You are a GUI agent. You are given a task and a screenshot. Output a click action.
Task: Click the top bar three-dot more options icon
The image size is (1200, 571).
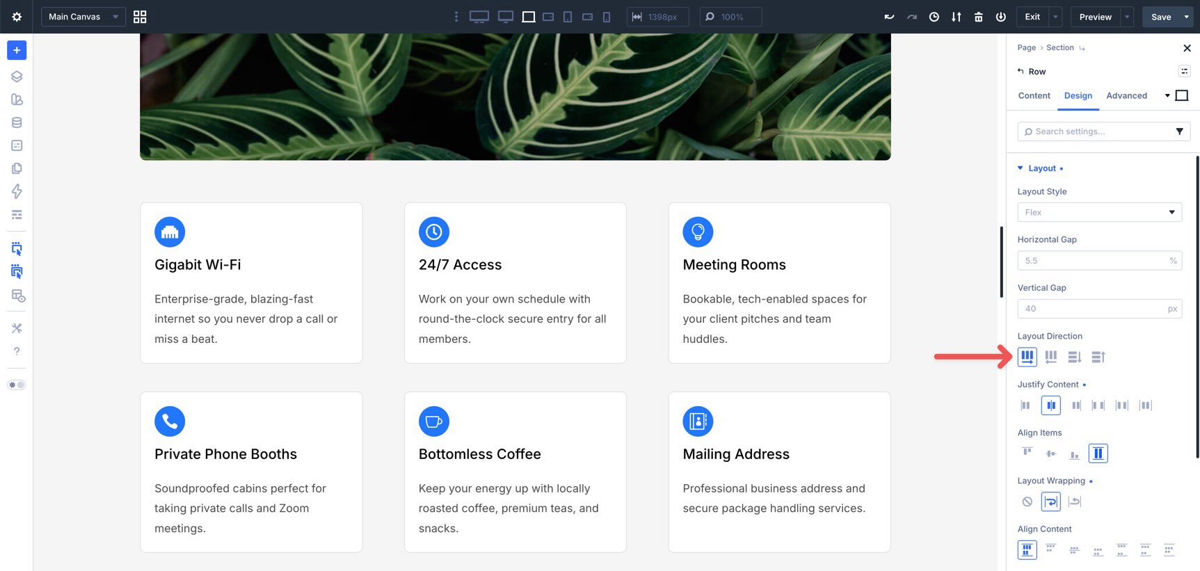coord(456,17)
